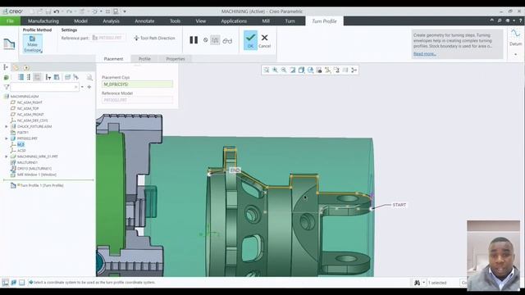Click the plus icon beside tree search
The image size is (525, 295).
89,87
